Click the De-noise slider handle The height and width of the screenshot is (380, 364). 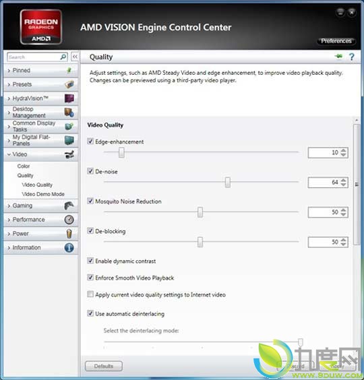pyautogui.click(x=227, y=182)
